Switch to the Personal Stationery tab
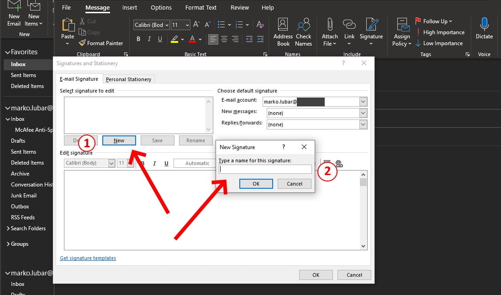501x295 pixels. [129, 79]
